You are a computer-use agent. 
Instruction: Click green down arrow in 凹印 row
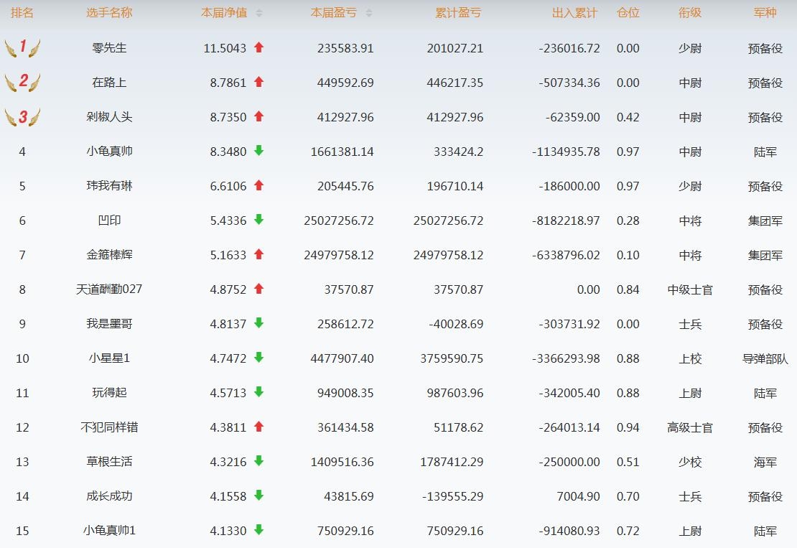coord(259,220)
